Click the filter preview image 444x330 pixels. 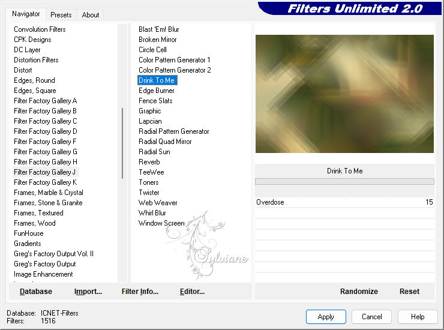(x=344, y=94)
